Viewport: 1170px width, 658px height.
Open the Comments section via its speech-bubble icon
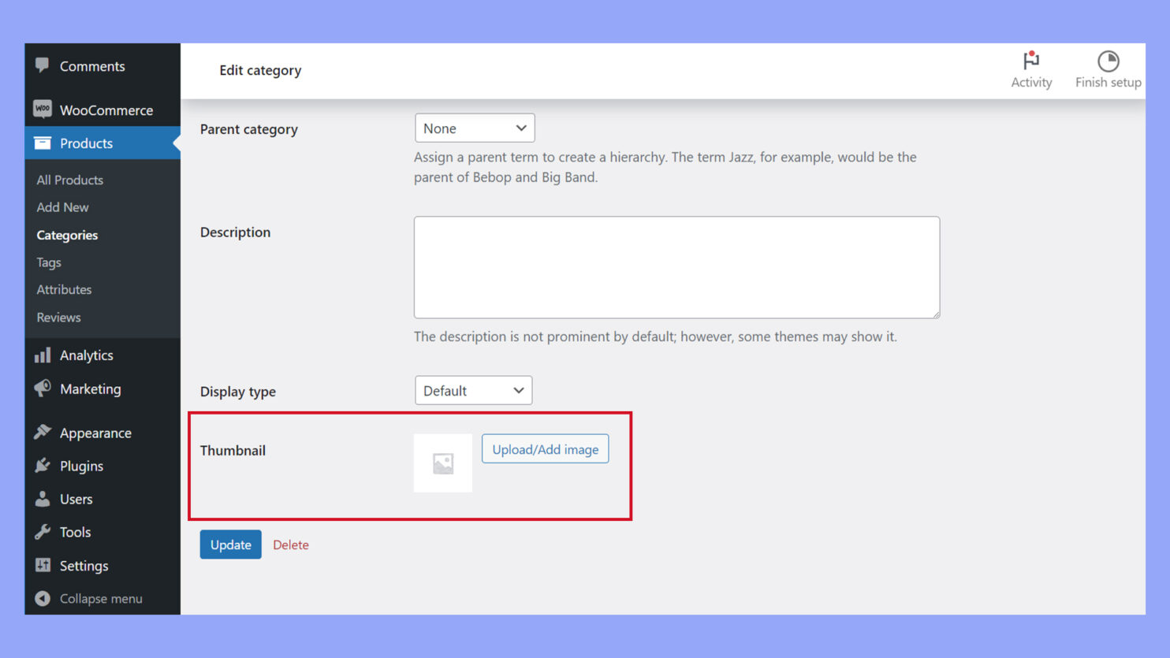pos(43,66)
